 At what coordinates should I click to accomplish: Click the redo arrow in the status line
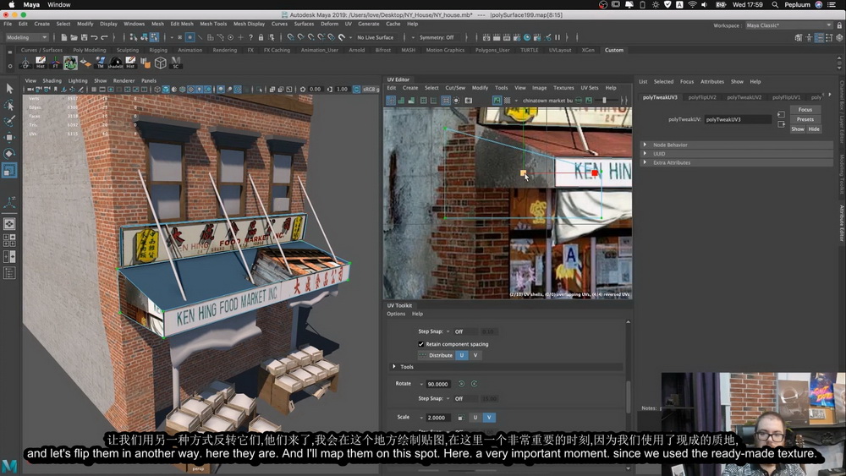tap(105, 37)
